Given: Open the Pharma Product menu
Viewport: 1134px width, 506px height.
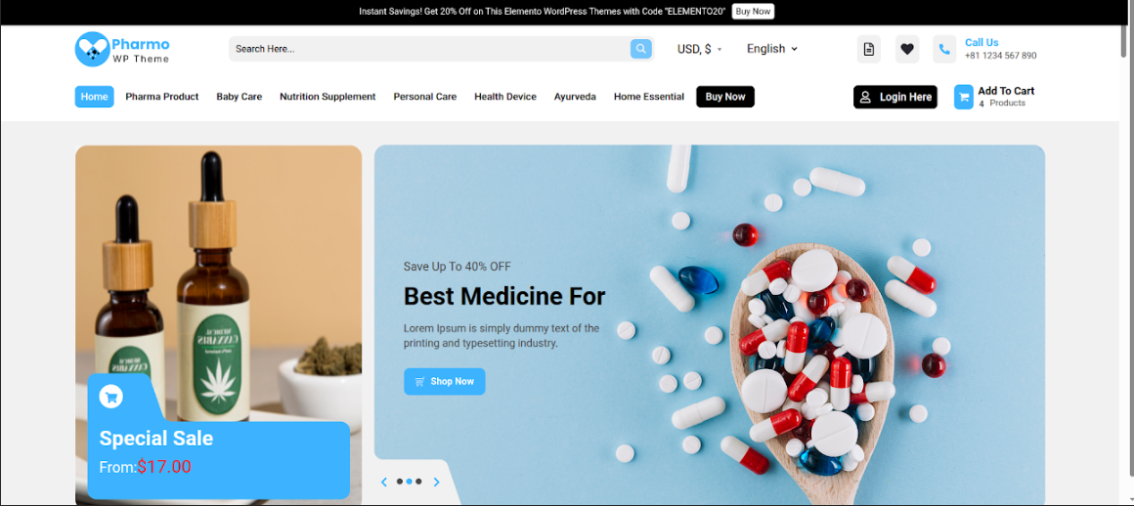Looking at the screenshot, I should (162, 97).
